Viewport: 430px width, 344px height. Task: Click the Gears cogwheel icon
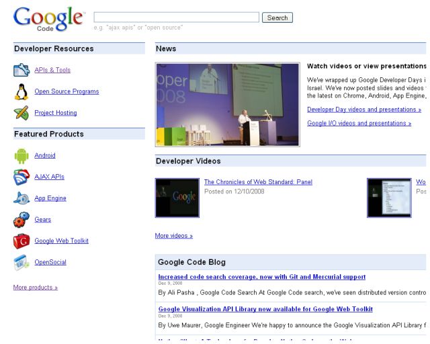click(x=21, y=220)
